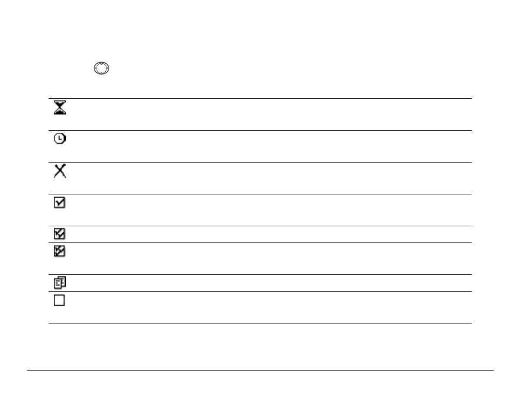Toggle the single checked checkbox icon
This screenshot has width=515, height=398.
pos(59,203)
